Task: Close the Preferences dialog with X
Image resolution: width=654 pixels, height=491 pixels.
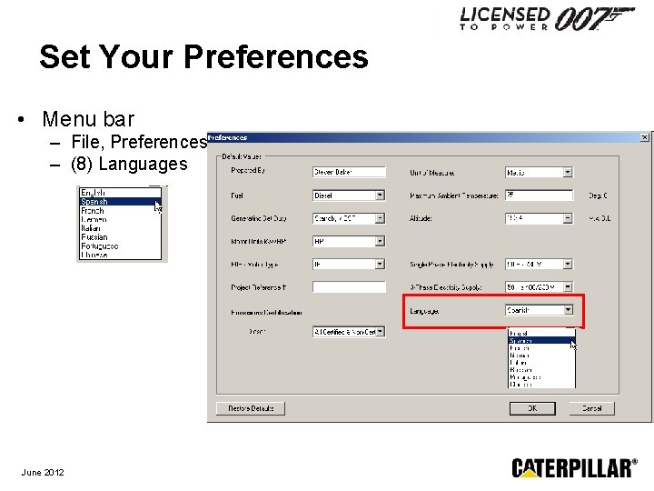Action: [644, 137]
